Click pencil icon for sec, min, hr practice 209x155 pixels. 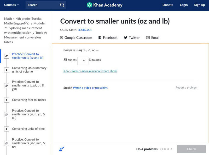click(7, 143)
